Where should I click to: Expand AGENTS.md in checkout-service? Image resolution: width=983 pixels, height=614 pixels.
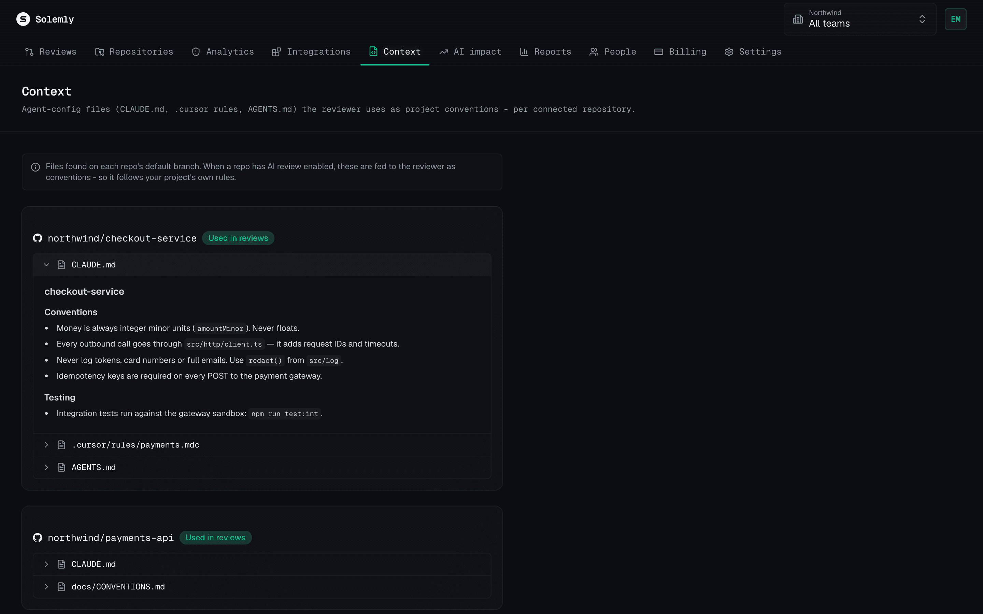tap(262, 467)
